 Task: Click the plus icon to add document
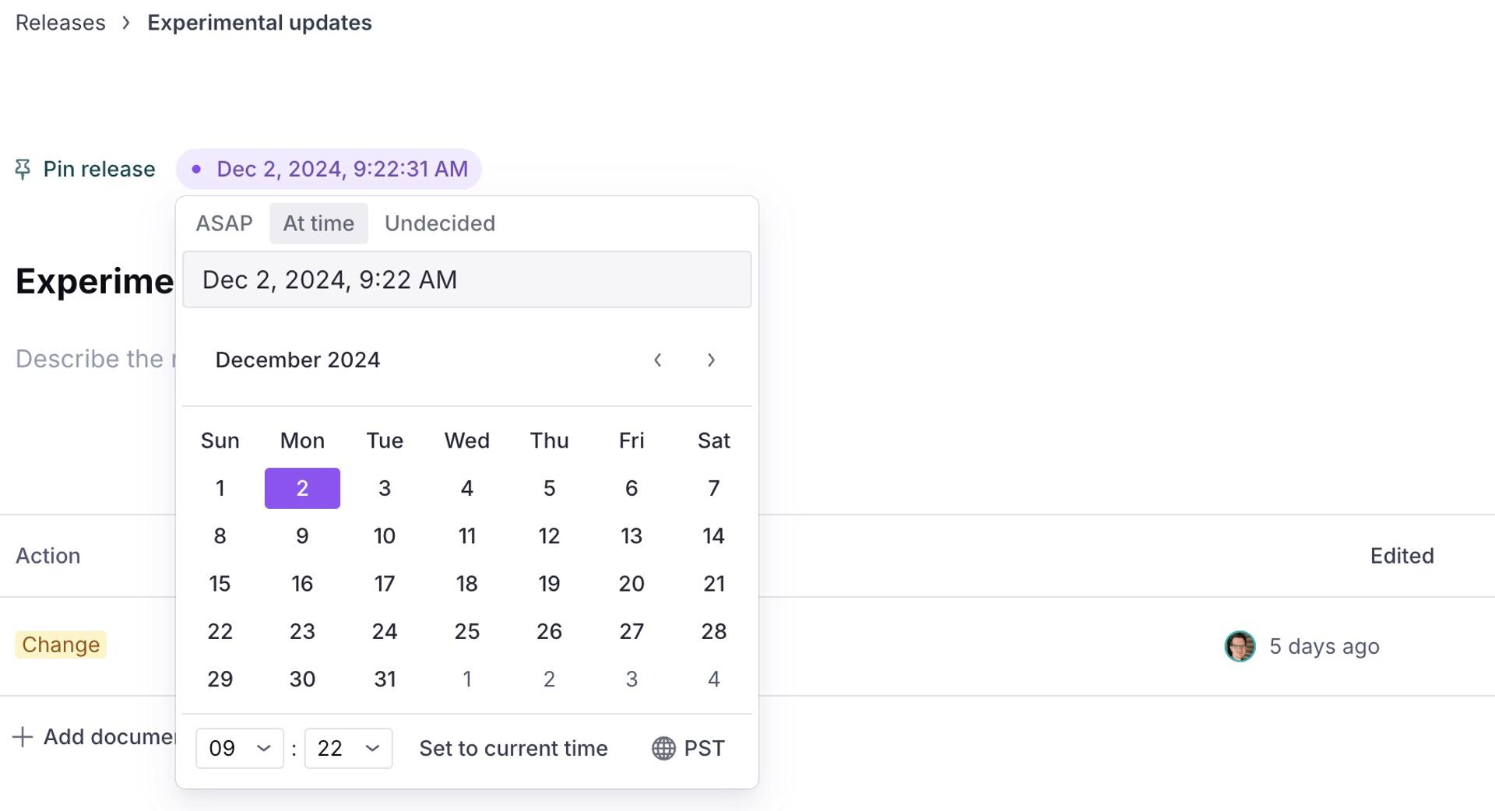point(23,737)
